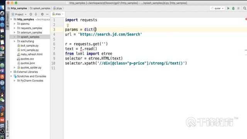Collapse all in Project panel toolbar

pyautogui.click(x=36, y=14)
